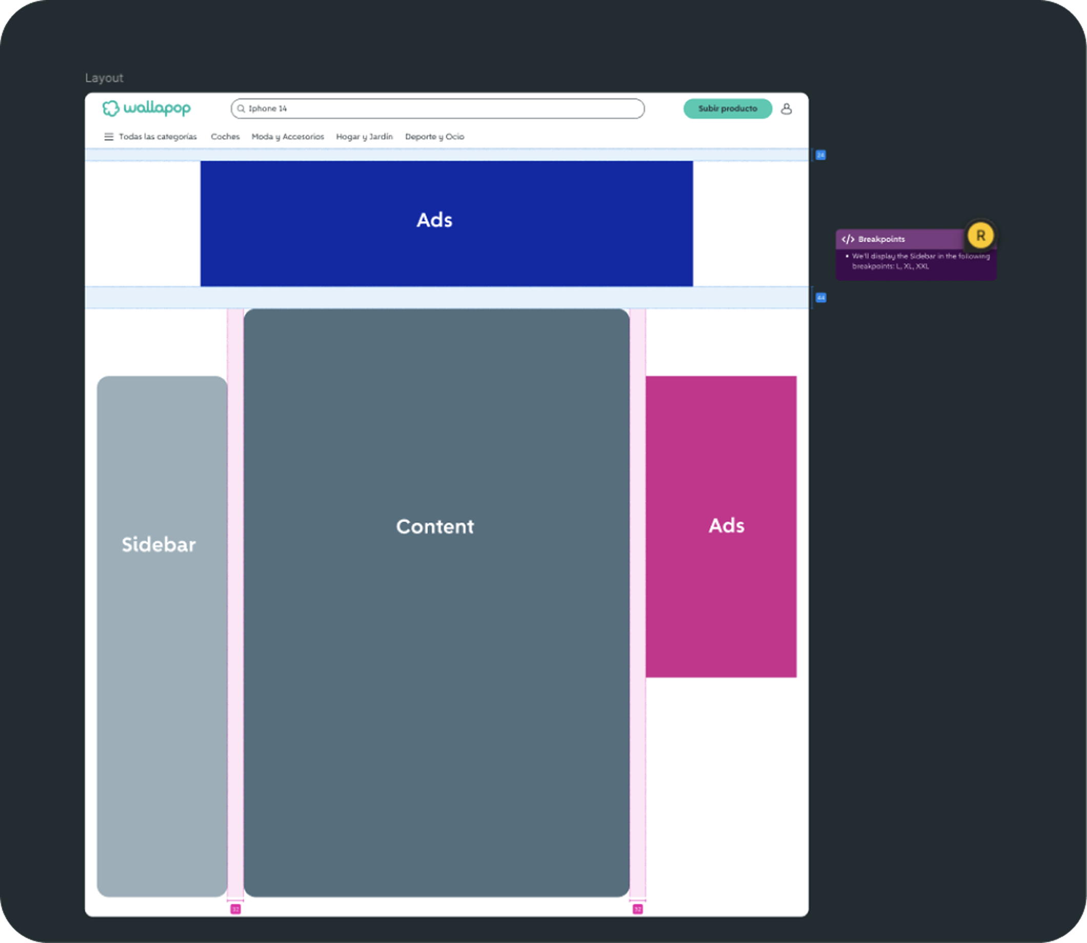This screenshot has height=943, width=1087.
Task: Select the blue 44 spacing badge
Action: (821, 298)
